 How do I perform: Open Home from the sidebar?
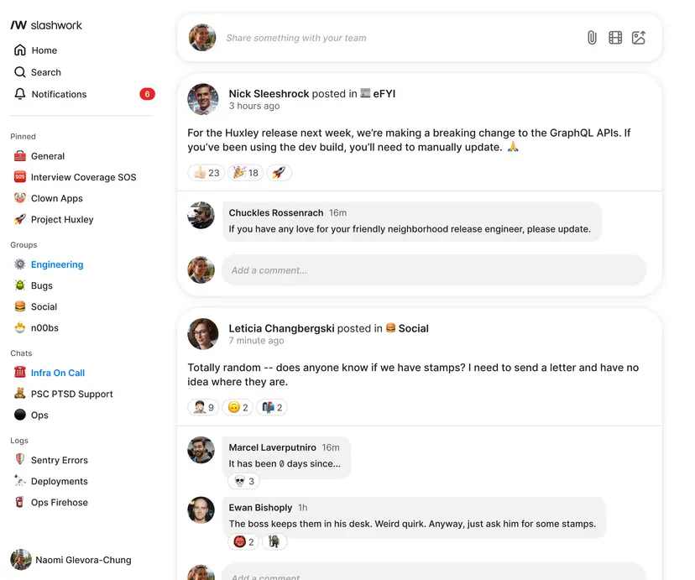[x=44, y=50]
